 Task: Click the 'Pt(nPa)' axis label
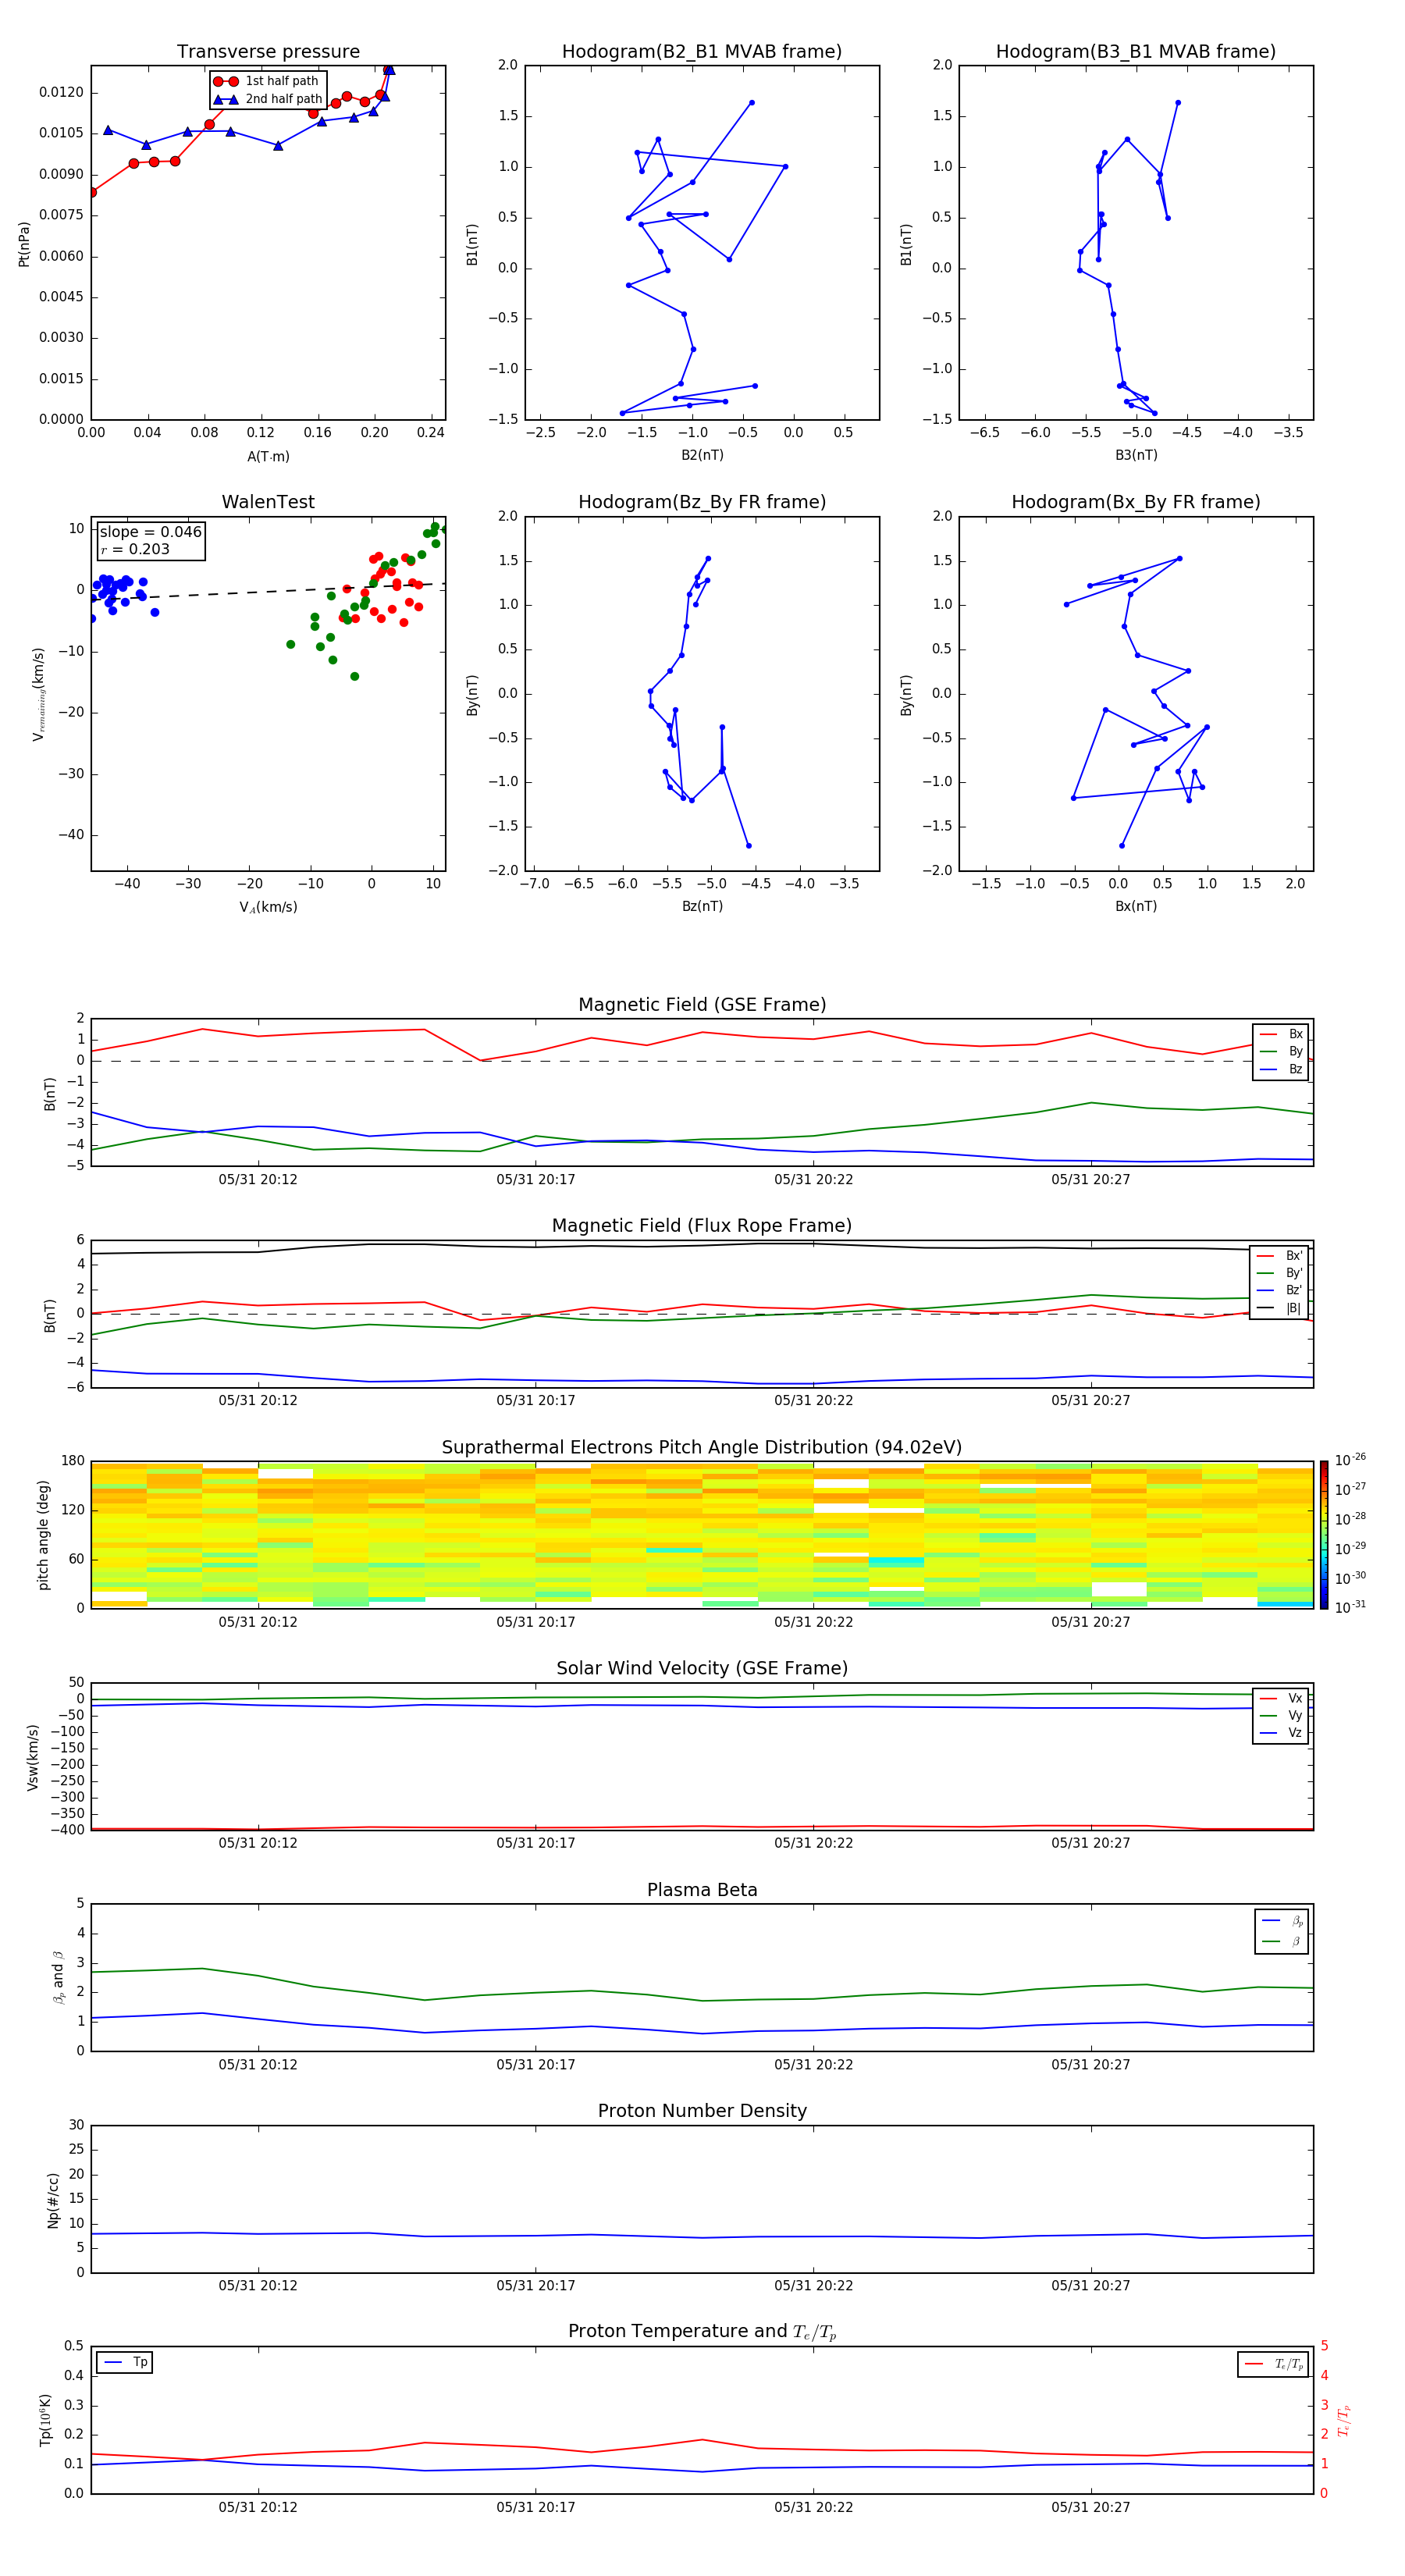pos(24,244)
